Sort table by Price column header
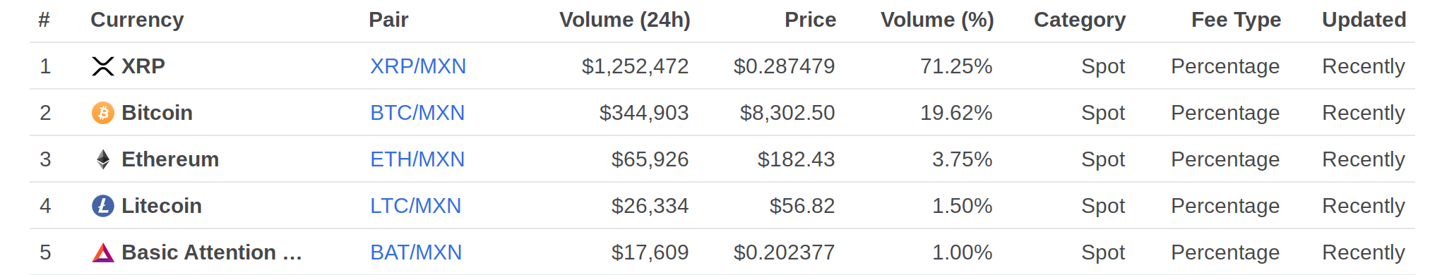The width and height of the screenshot is (1442, 275). [810, 20]
